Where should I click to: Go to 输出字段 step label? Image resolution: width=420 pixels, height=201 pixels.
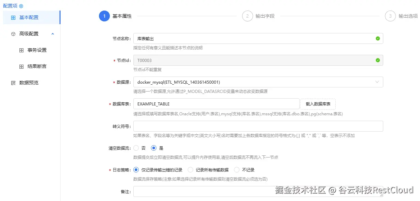click(x=265, y=16)
